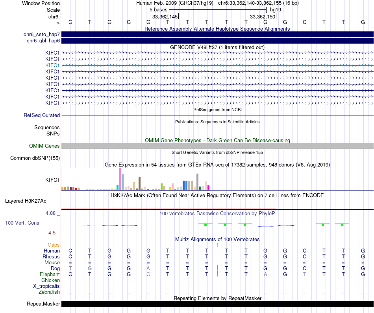Viewport: 374px width, 313px height.
Task: Click the light-blue KIFC1 transcript label
Action: click(52, 65)
